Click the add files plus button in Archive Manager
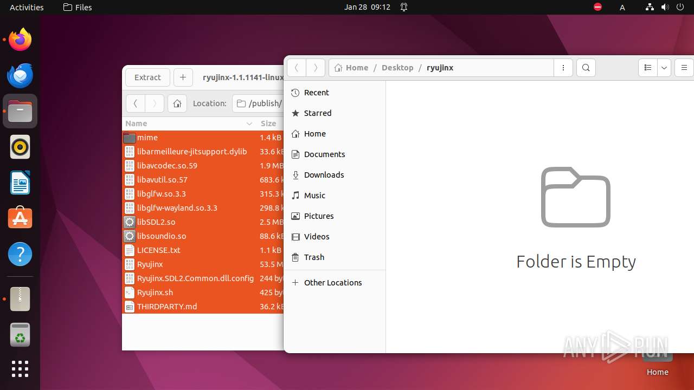The image size is (694, 390). [x=183, y=77]
